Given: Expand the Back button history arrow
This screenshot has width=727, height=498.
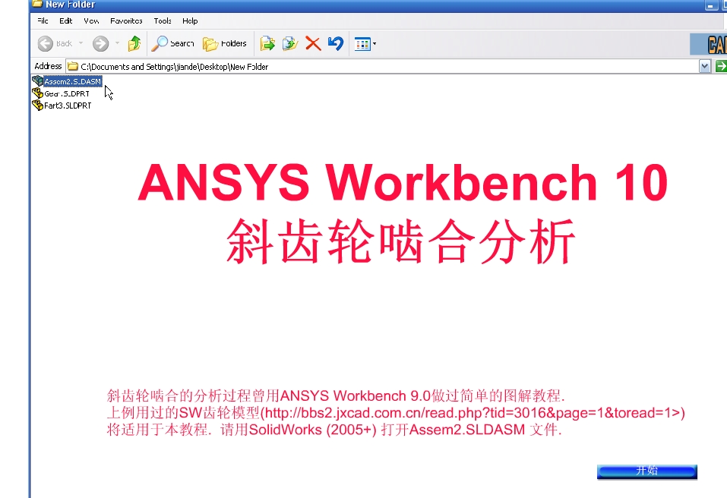Looking at the screenshot, I should point(80,43).
